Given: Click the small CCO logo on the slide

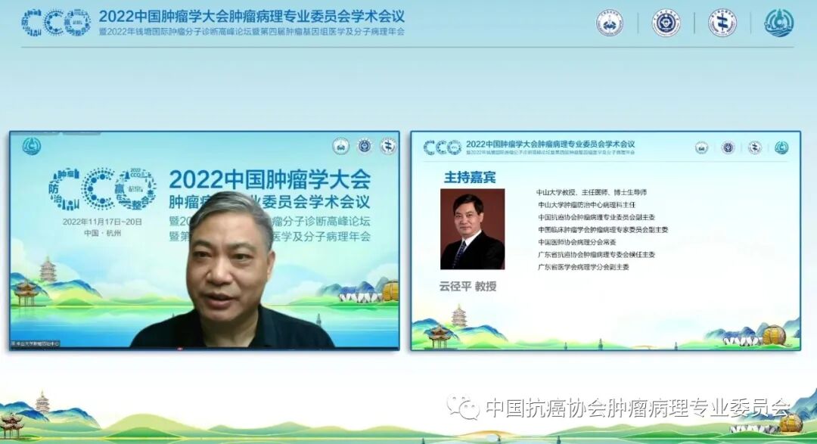Looking at the screenshot, I should (443, 147).
